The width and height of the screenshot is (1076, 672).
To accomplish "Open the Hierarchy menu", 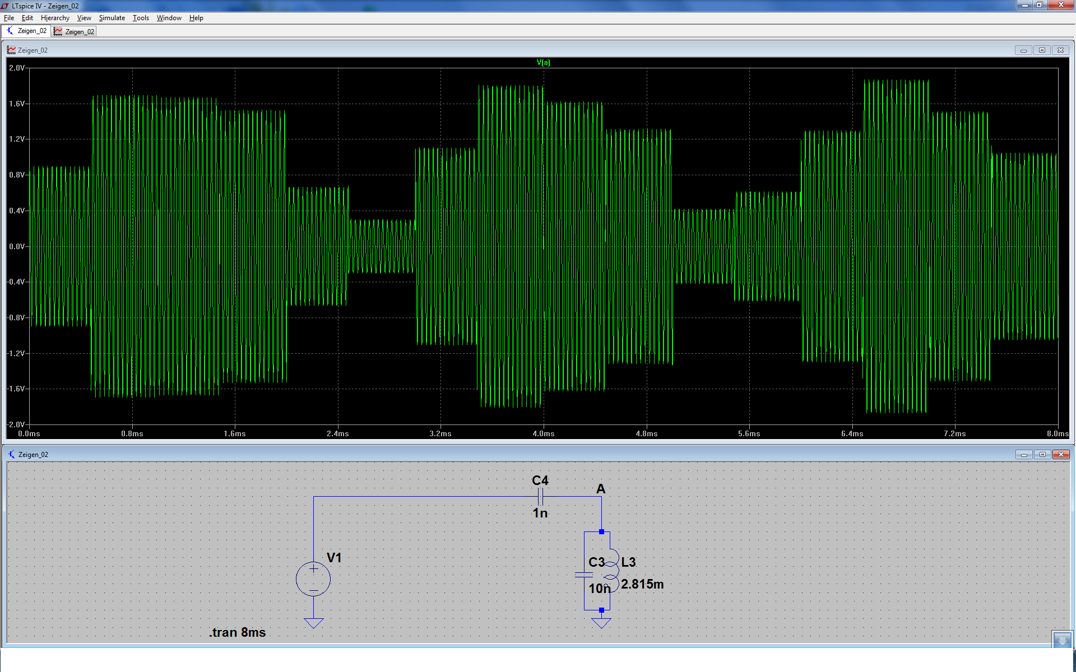I will coord(55,18).
